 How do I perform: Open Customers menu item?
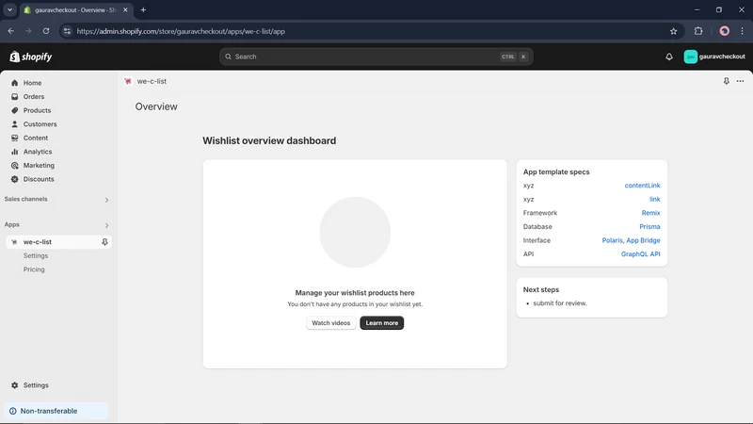pos(40,124)
